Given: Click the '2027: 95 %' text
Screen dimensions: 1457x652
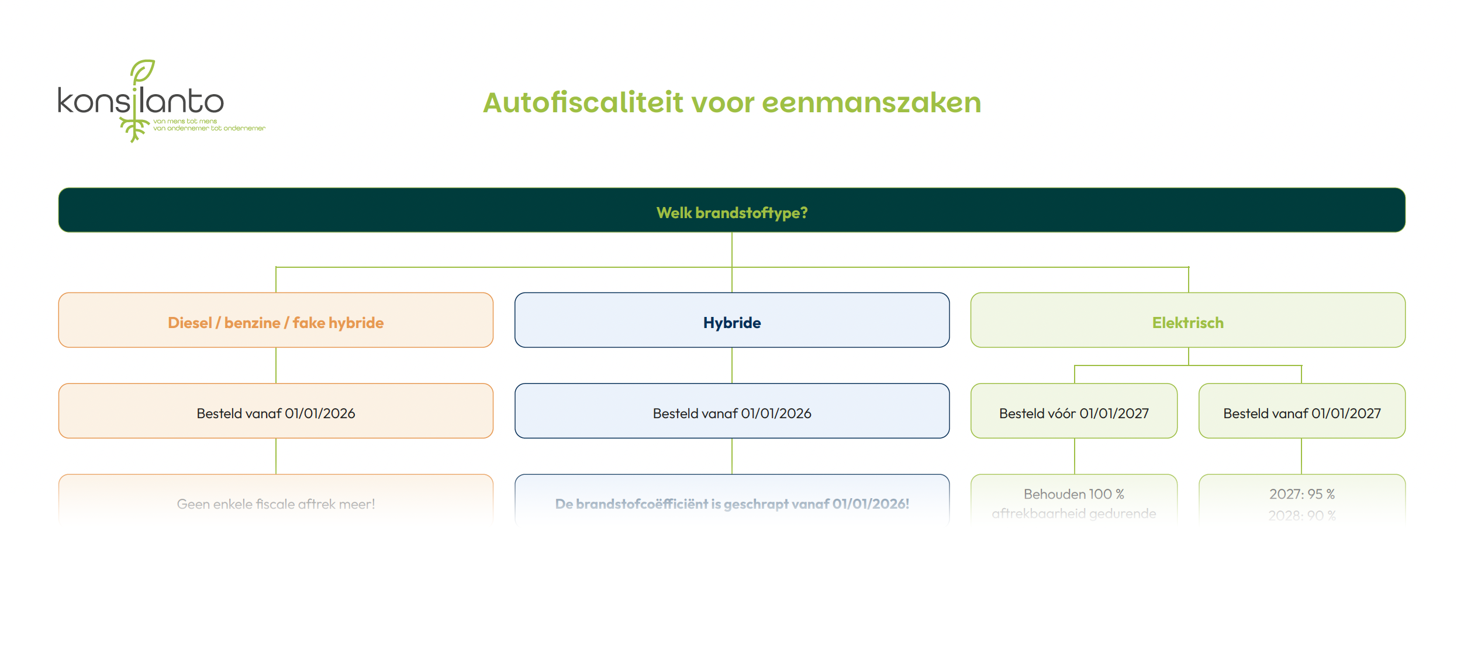Looking at the screenshot, I should pos(1302,494).
